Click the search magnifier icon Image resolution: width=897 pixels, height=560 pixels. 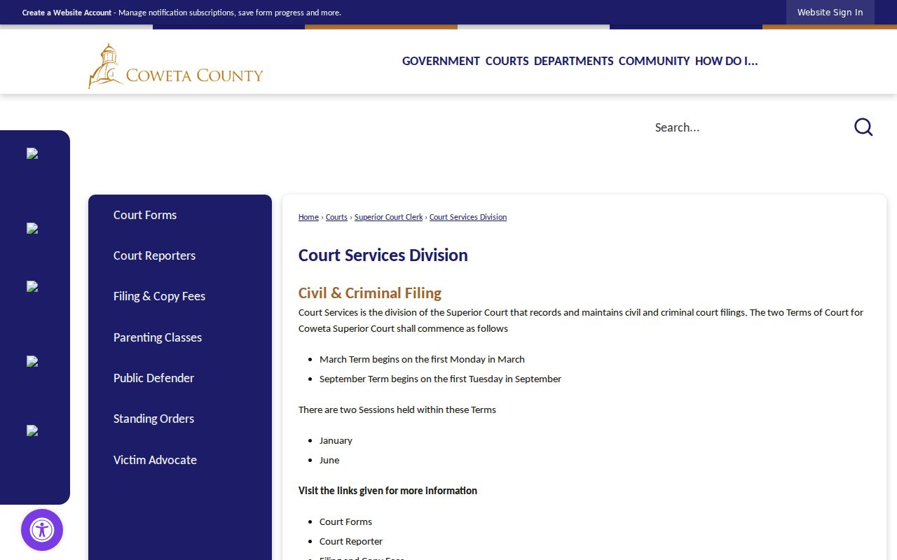click(x=863, y=127)
